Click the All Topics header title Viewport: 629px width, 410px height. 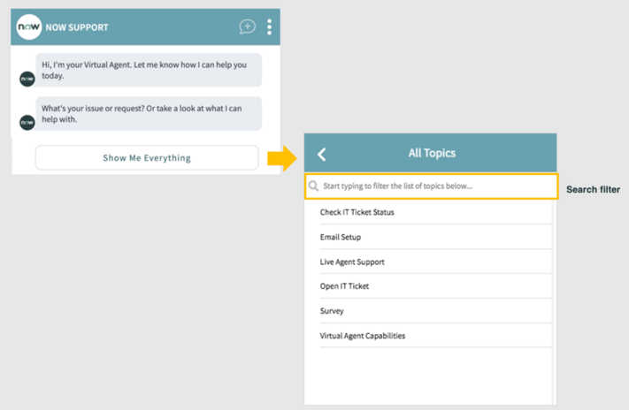pos(432,153)
